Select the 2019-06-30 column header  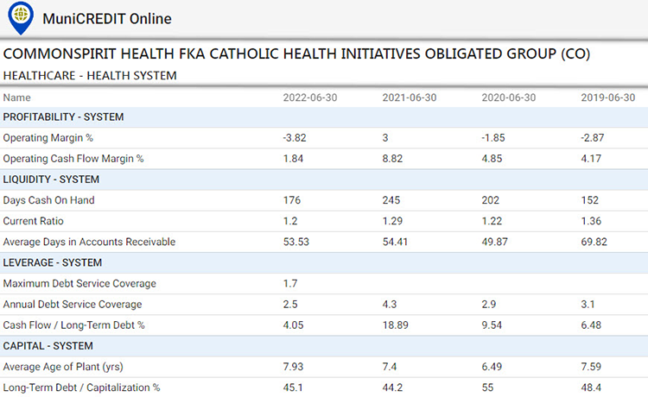[608, 98]
